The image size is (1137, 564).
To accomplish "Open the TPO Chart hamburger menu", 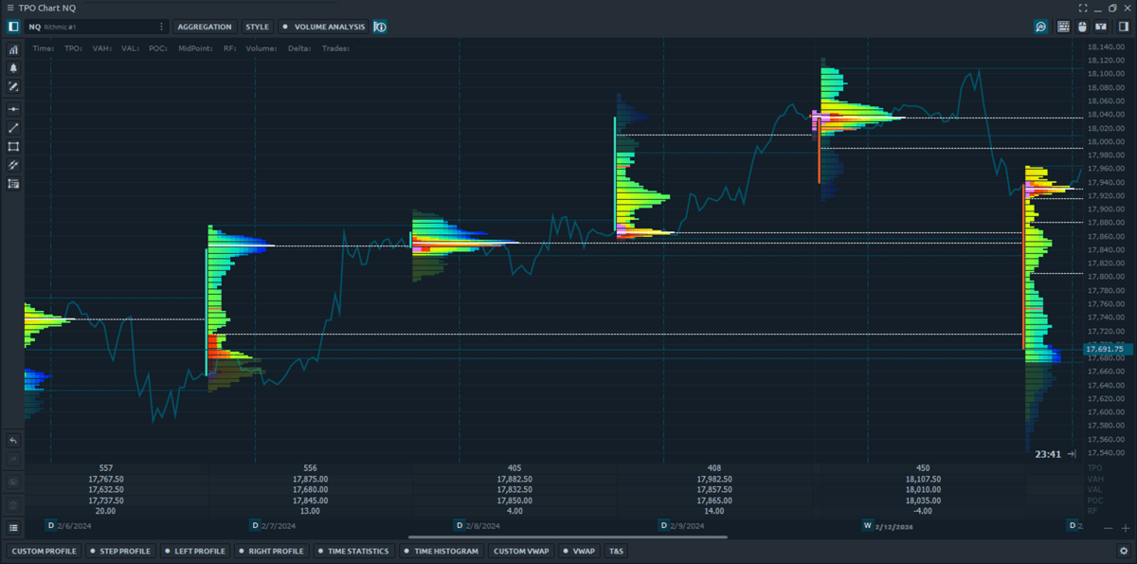I will (9, 8).
